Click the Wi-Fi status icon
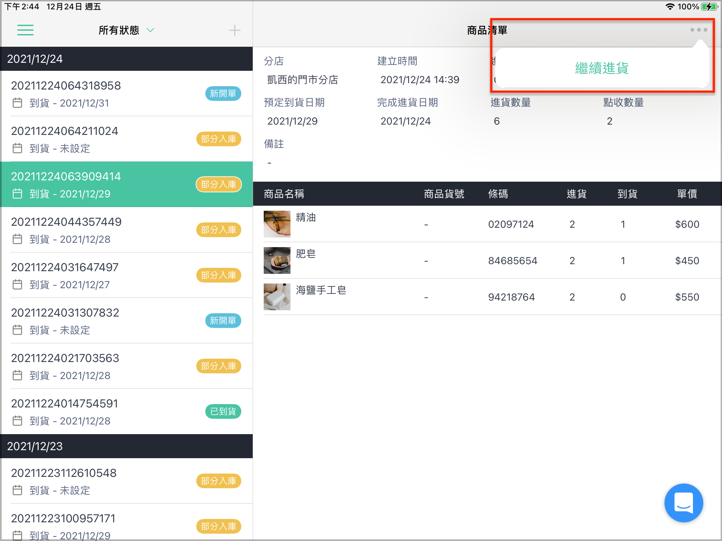Image resolution: width=722 pixels, height=541 pixels. (670, 6)
